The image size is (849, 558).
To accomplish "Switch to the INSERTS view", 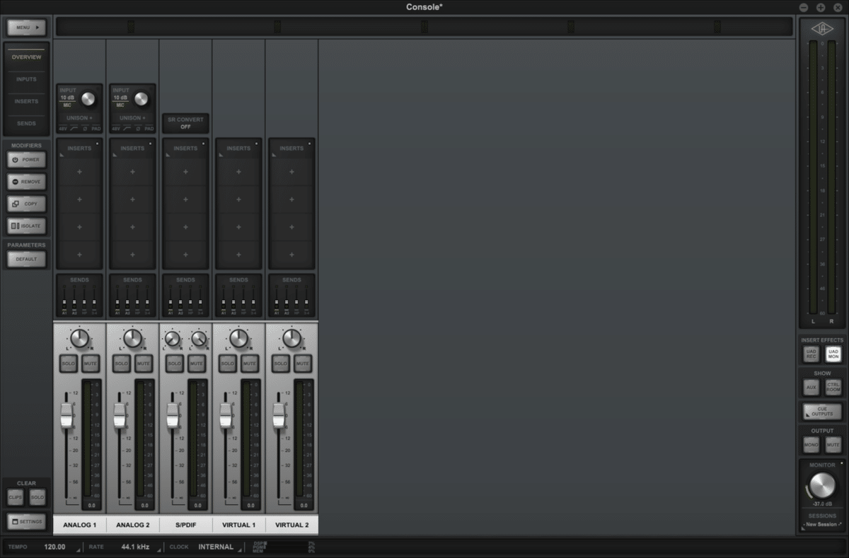I will (26, 101).
